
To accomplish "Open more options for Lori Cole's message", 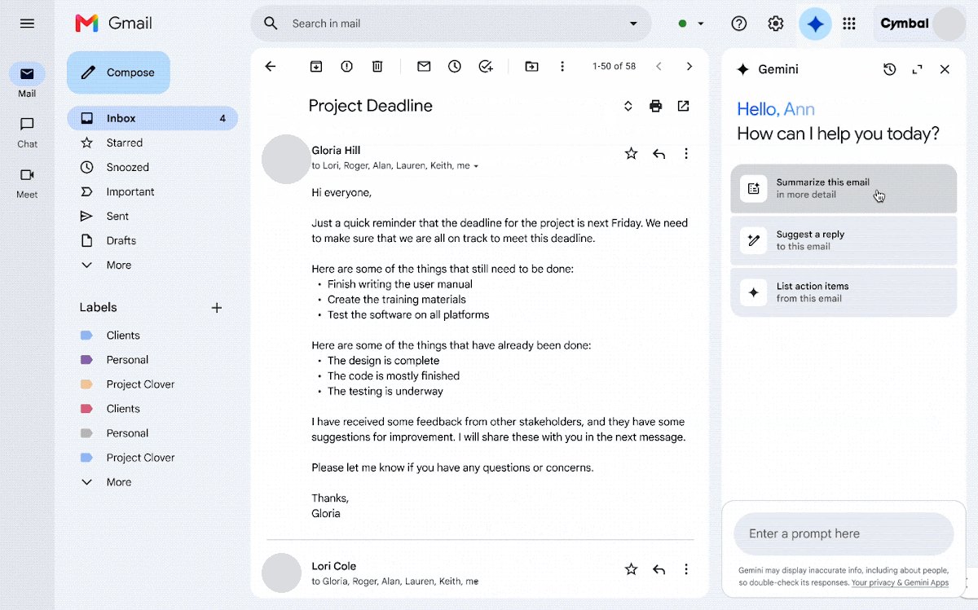I will (686, 569).
